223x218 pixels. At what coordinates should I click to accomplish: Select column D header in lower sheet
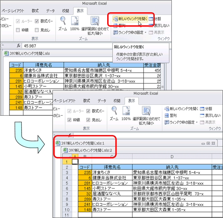pos(172,157)
